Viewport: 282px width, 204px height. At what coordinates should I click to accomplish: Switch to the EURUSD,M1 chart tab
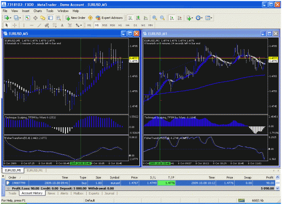pyautogui.click(x=35, y=170)
